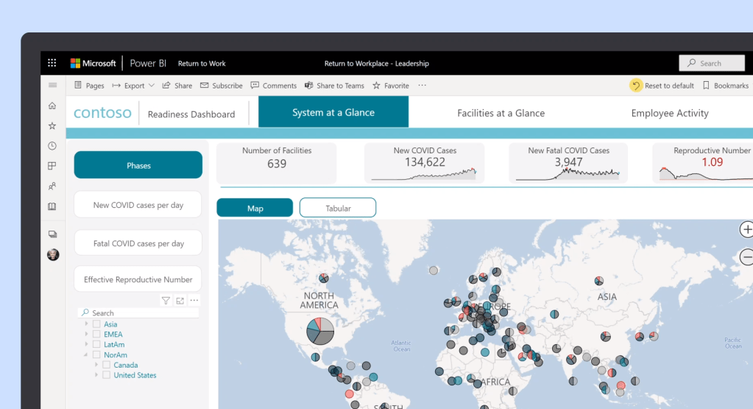Click the Home icon in left sidebar
This screenshot has height=409, width=753.
click(52, 105)
